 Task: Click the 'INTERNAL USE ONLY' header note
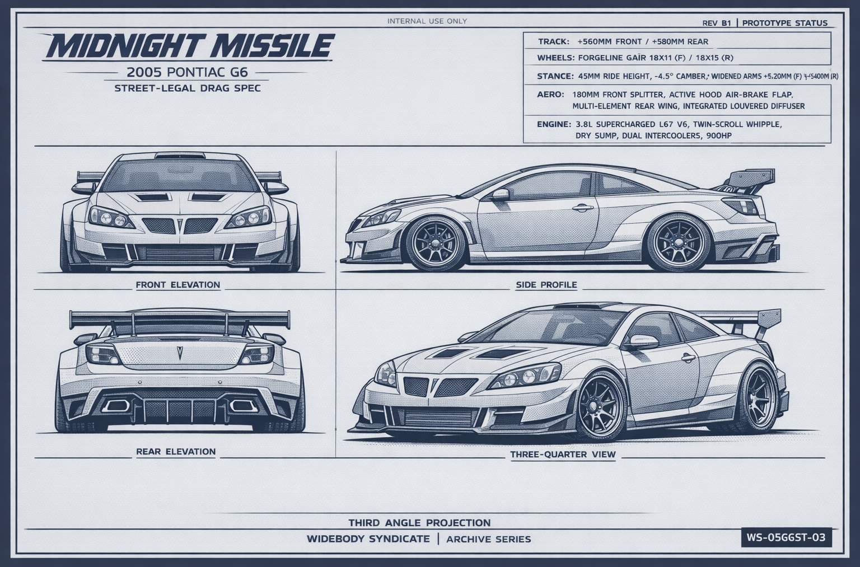427,21
